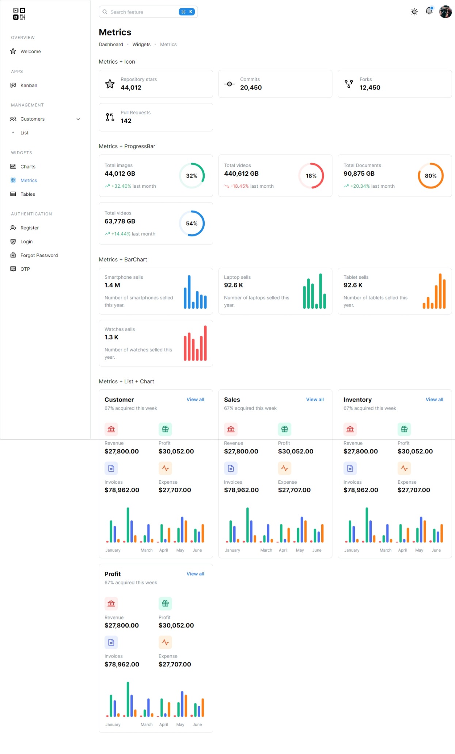Click the OTP message icon
The image size is (455, 754).
[x=13, y=269]
